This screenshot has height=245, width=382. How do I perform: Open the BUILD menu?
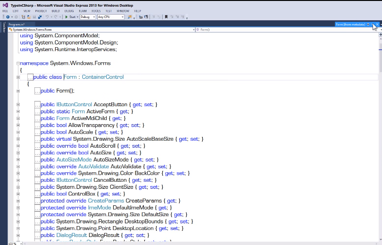pos(56,11)
